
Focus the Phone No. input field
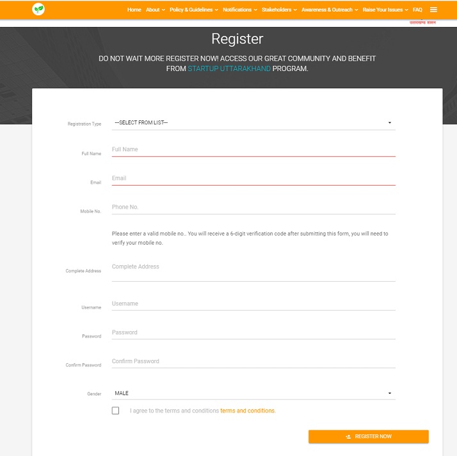coord(253,208)
